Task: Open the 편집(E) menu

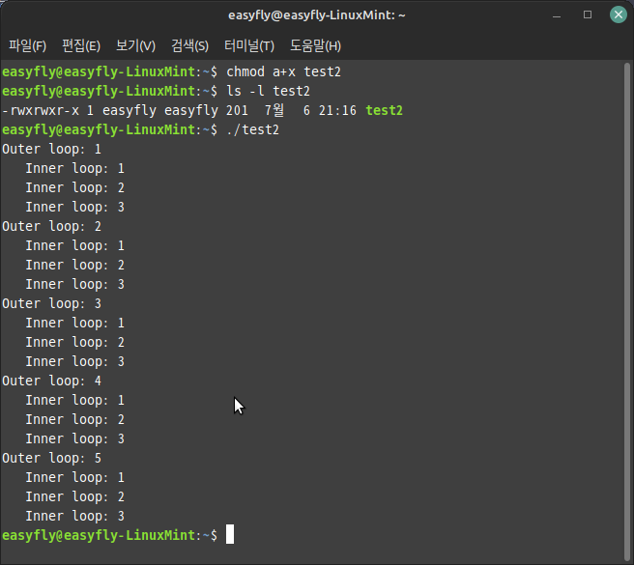Action: 81,45
